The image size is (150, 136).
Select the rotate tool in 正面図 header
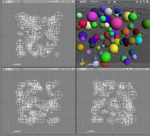[x=66, y=69]
